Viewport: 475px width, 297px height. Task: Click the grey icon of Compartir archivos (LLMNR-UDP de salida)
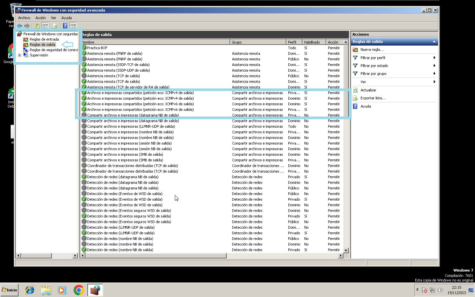coord(84,126)
